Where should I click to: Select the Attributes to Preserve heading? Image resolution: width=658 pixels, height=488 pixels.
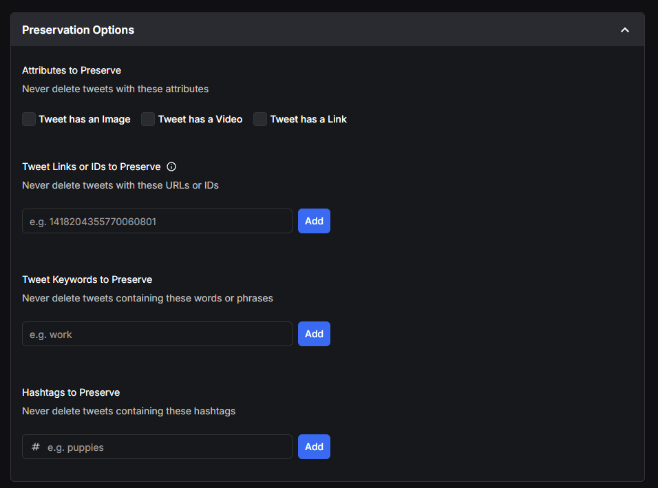tap(72, 70)
